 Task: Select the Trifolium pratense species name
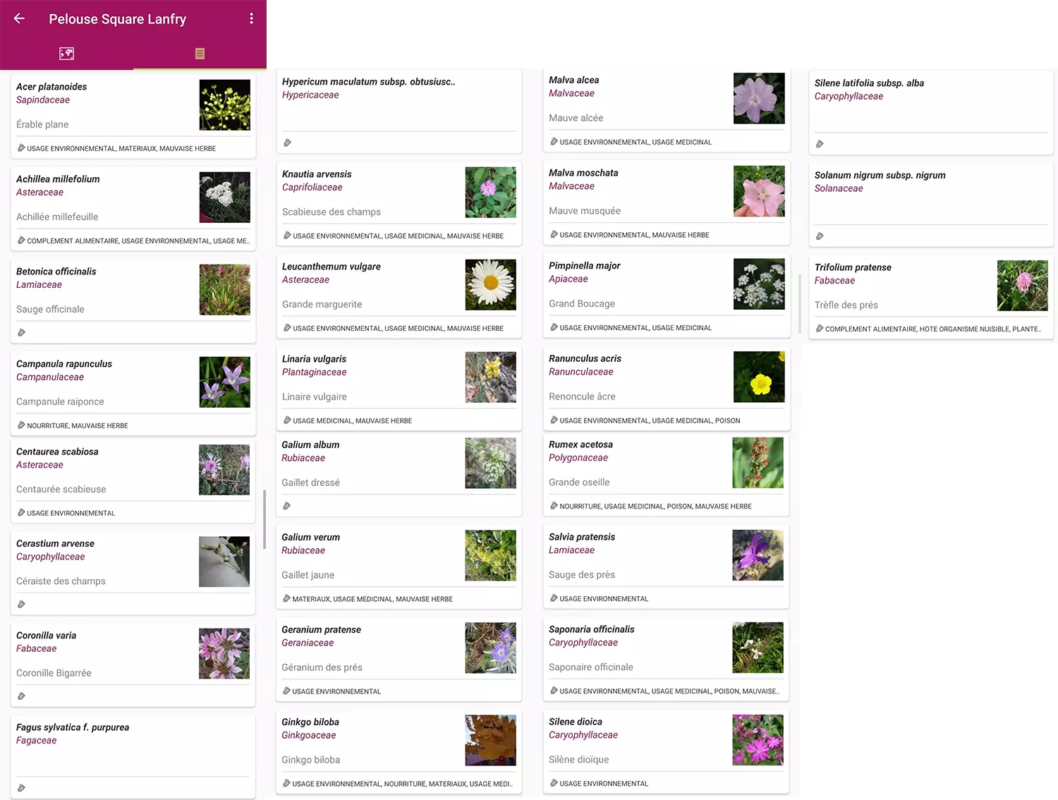853,267
